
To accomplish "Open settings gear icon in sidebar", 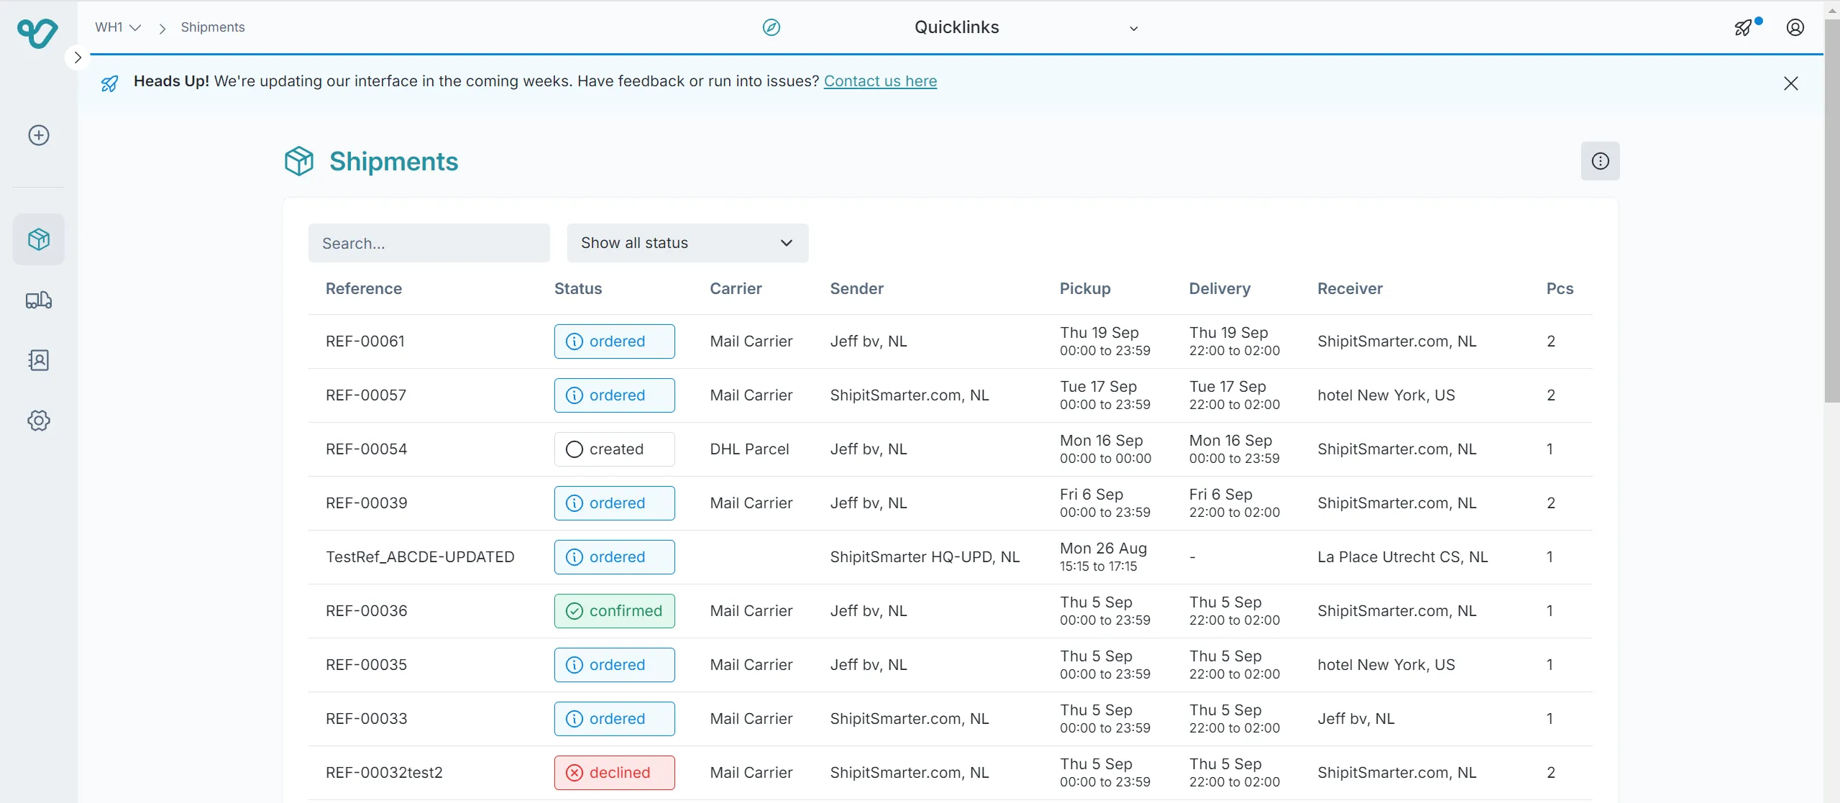I will click(x=39, y=421).
